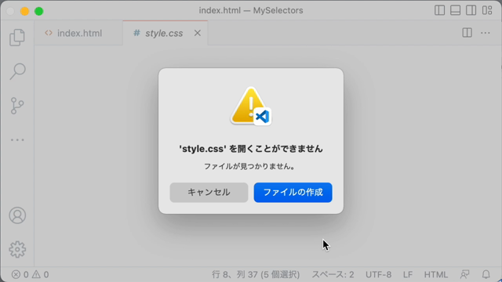Open the Customize Layout menu
This screenshot has height=282, width=502.
pyautogui.click(x=487, y=10)
